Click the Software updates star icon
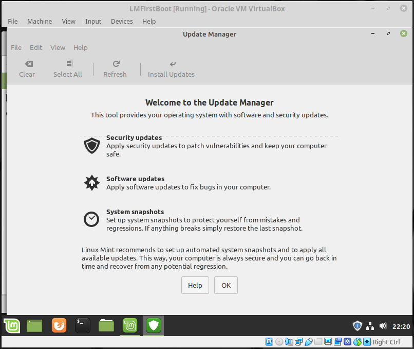 (91, 183)
